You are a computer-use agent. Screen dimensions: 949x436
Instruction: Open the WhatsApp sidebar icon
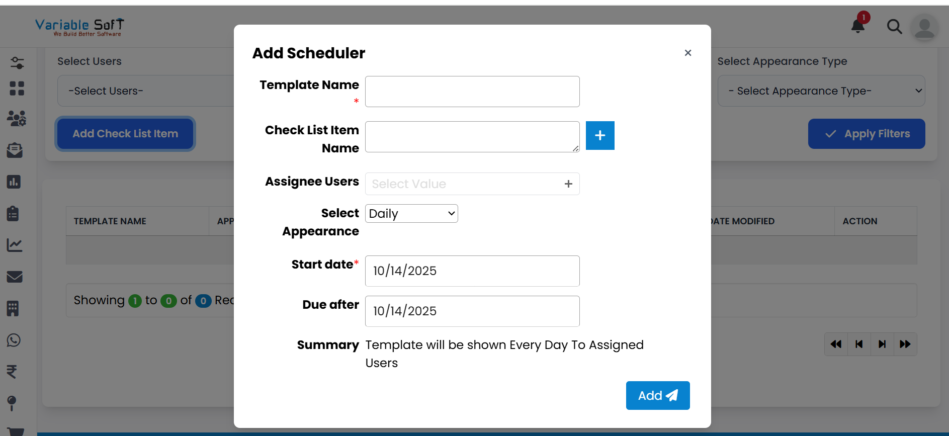[14, 340]
